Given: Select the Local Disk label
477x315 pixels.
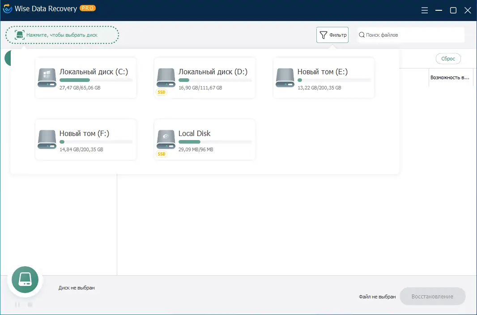Looking at the screenshot, I should point(194,133).
